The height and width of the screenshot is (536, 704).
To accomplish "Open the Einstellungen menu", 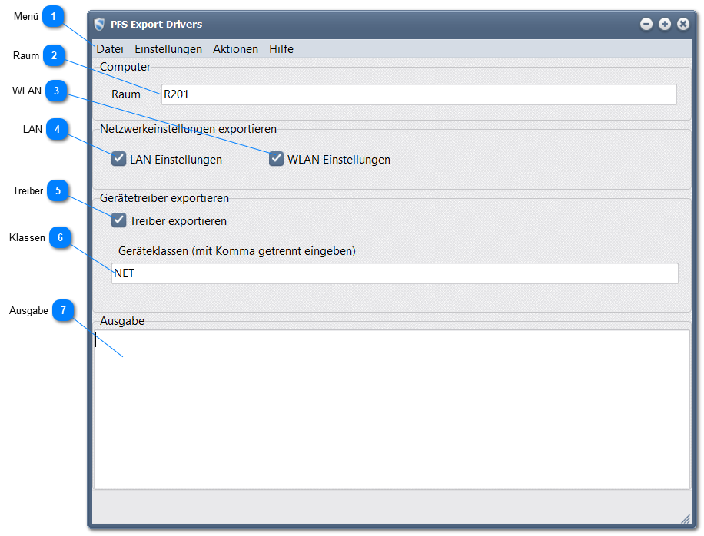I will 168,49.
